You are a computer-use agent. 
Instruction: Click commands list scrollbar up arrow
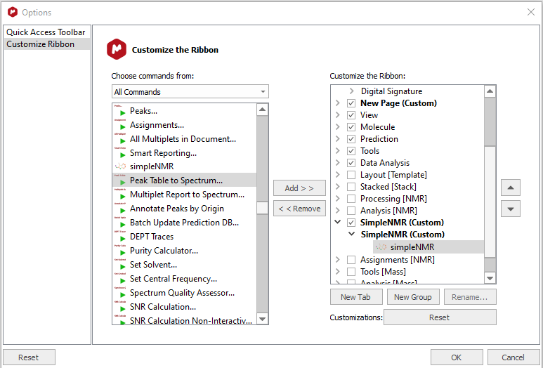[263, 110]
